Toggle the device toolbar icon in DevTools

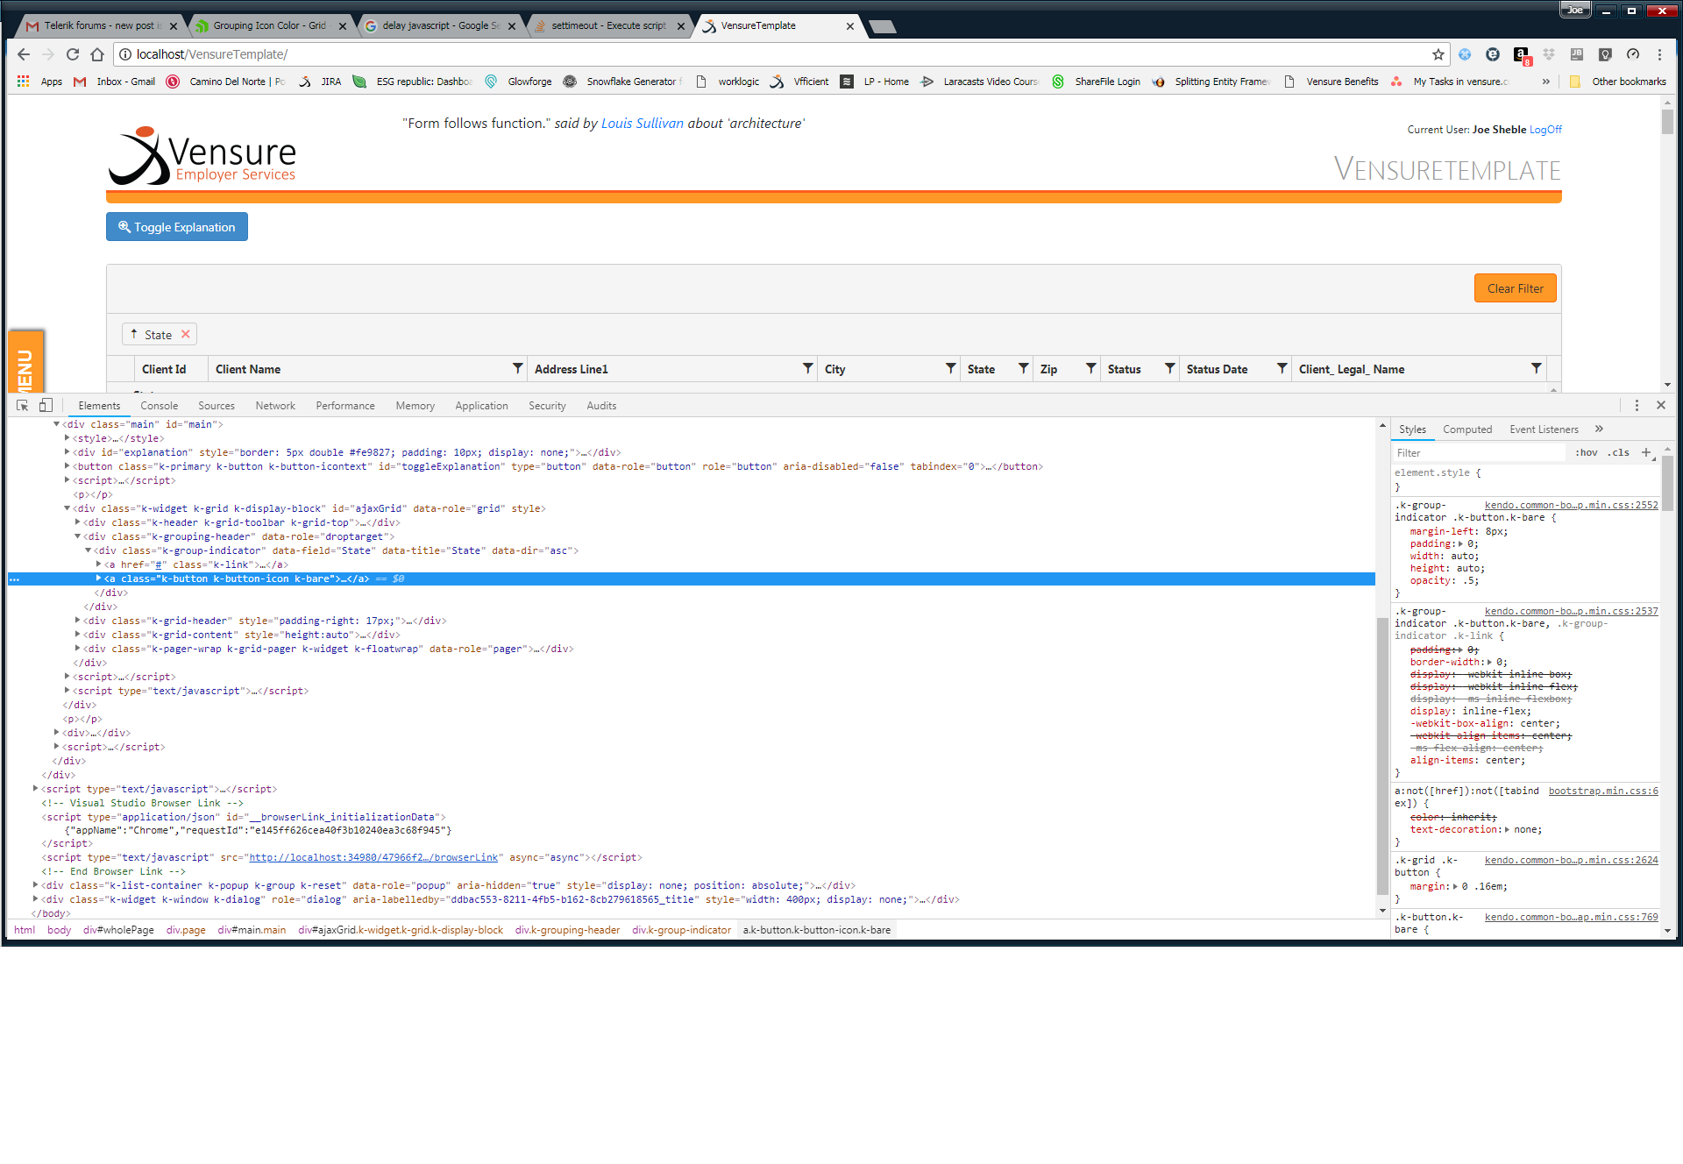[x=46, y=405]
